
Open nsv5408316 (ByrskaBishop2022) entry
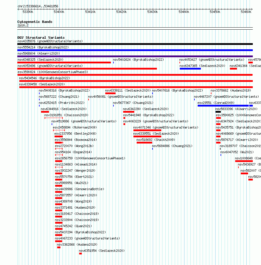pos(64,91)
